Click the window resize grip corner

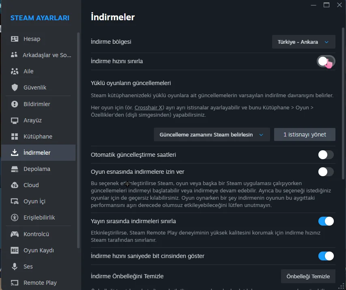(342, 286)
